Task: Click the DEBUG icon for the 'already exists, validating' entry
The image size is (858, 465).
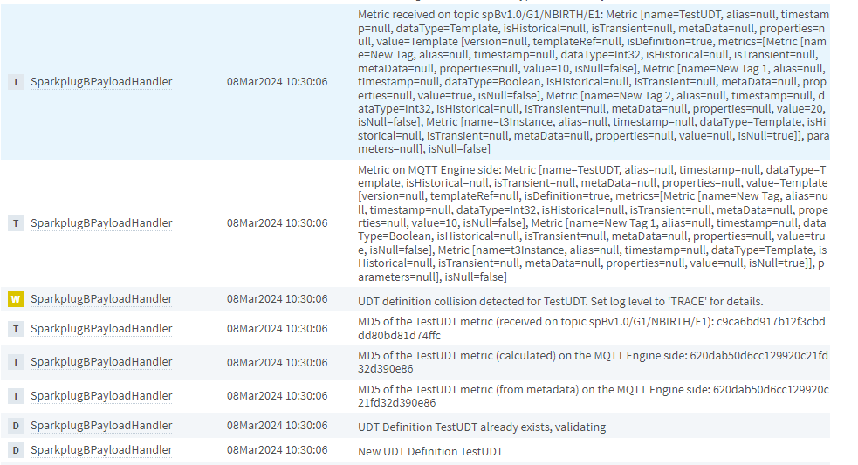Action: 16,426
